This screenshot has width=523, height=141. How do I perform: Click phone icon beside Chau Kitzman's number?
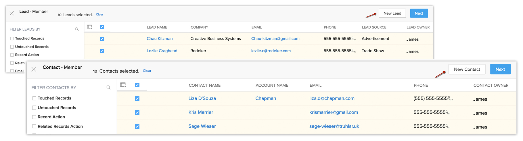tap(354, 39)
